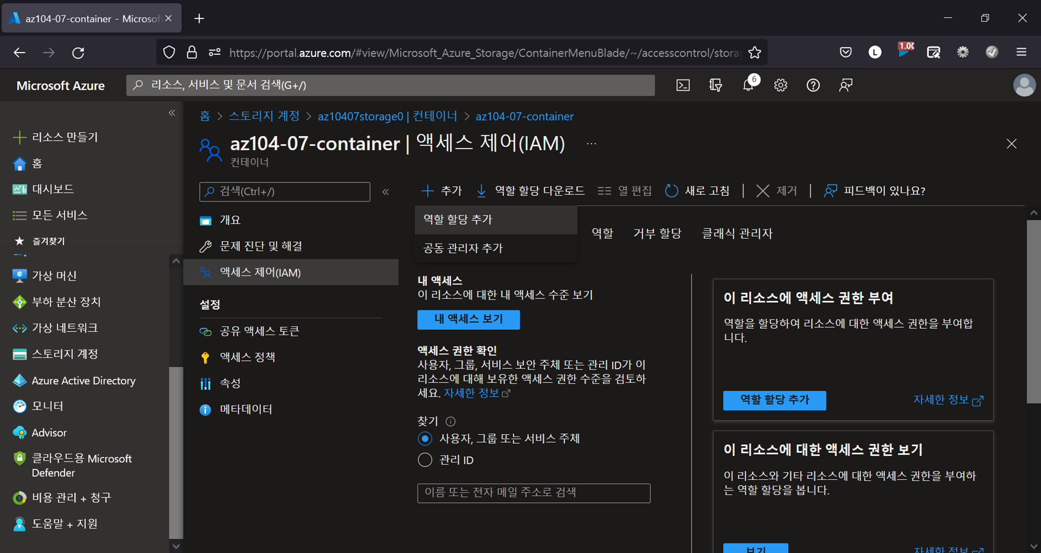Close the IAM blade with X
Screen dimensions: 1041x553
click(1011, 144)
